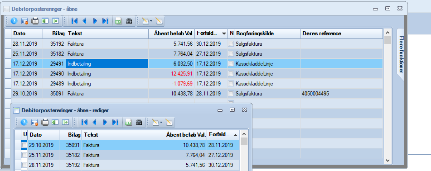Tick the N checkbox for voucher 35182 in main window
431x171 pixels.
point(231,53)
